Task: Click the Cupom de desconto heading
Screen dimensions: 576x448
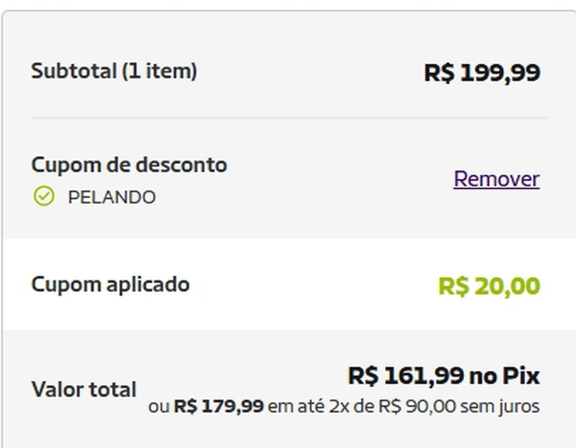Action: click(x=129, y=165)
